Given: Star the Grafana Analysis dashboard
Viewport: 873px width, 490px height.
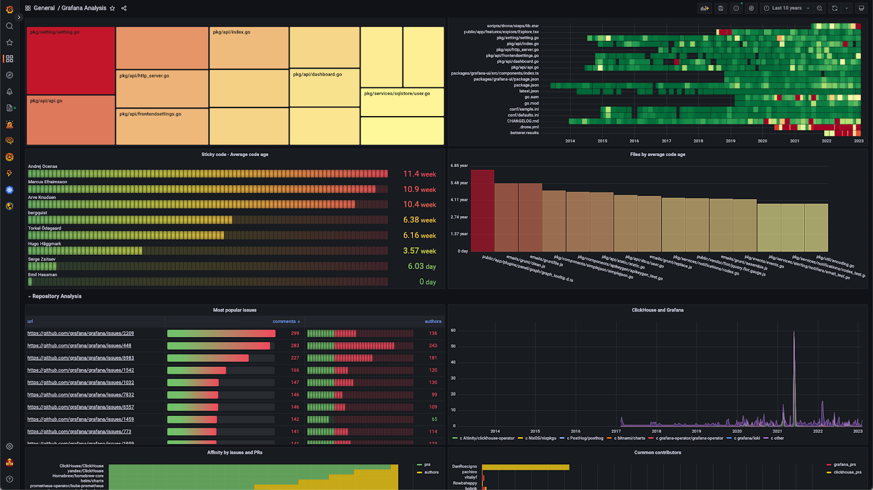Looking at the screenshot, I should click(112, 8).
